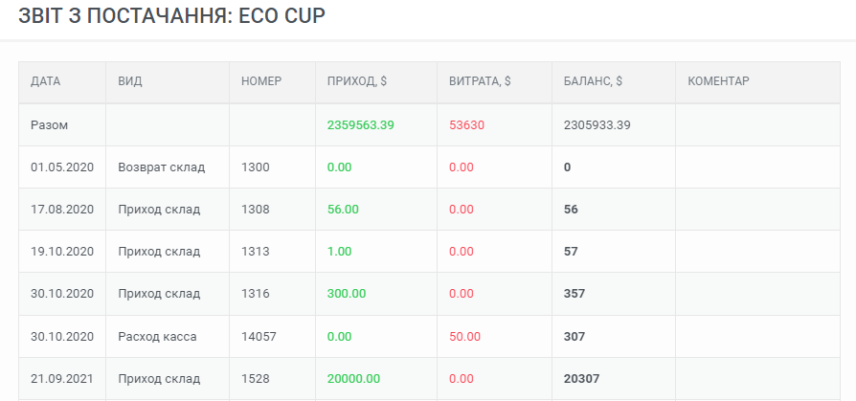Click the НОМЕР column header
Screen dimensions: 856x401
click(x=261, y=81)
